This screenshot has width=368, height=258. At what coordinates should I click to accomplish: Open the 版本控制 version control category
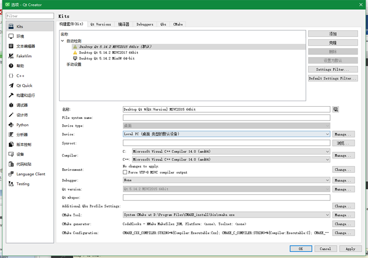[30, 145]
